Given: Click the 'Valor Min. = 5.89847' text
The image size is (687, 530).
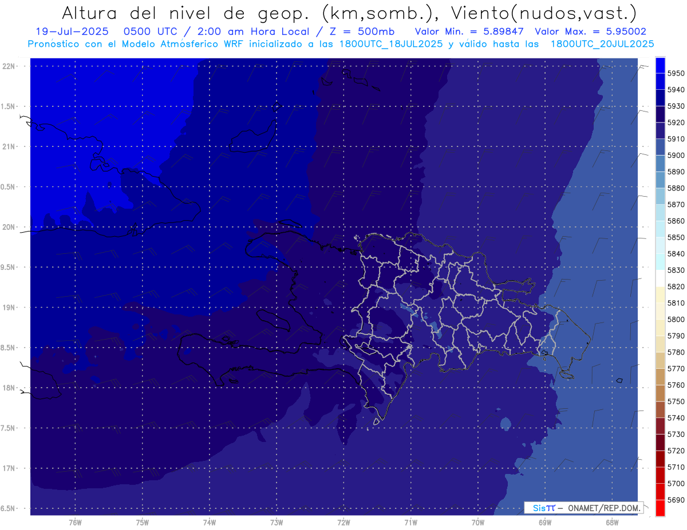Looking at the screenshot, I should (x=469, y=32).
